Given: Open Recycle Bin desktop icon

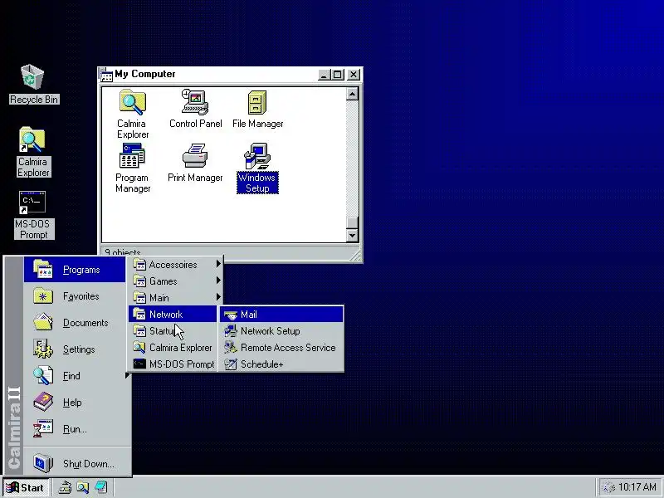Looking at the screenshot, I should click(x=33, y=84).
